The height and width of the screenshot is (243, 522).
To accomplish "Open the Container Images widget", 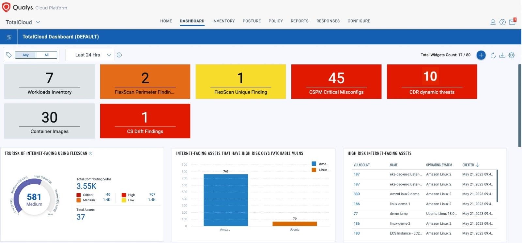I will (50, 121).
